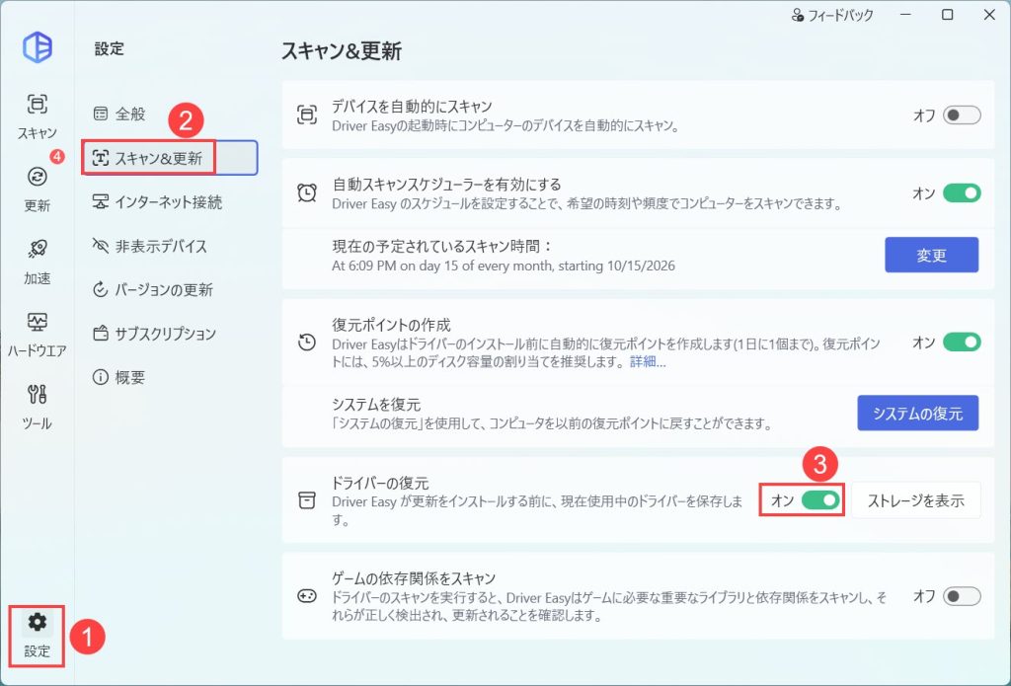1011x686 pixels.
Task: Open the スキャン sidebar section
Action: 37,116
